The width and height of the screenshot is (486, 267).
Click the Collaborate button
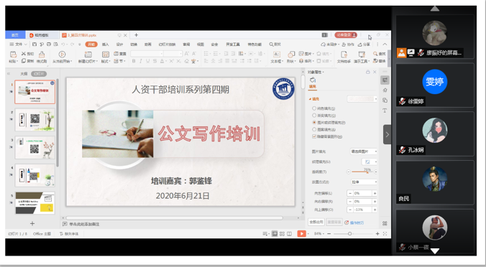click(349, 44)
